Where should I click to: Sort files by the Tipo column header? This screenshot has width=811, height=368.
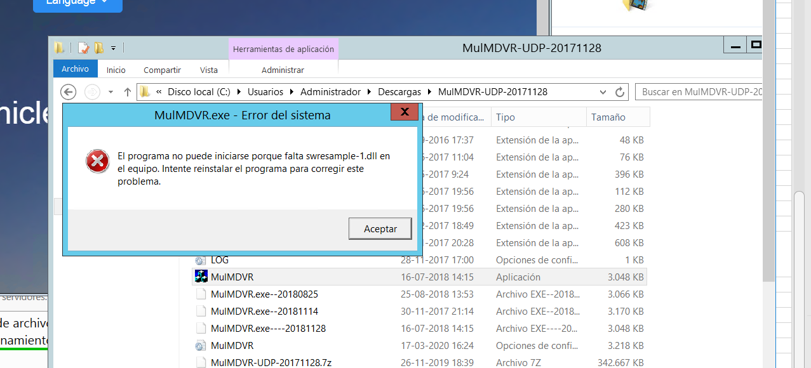click(x=539, y=117)
